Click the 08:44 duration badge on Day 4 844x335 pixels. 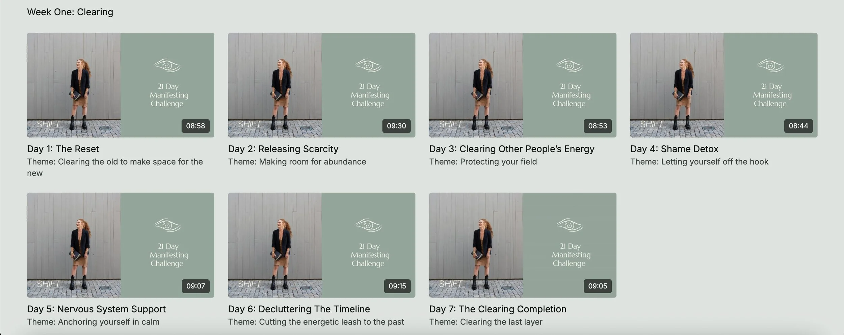pyautogui.click(x=798, y=126)
